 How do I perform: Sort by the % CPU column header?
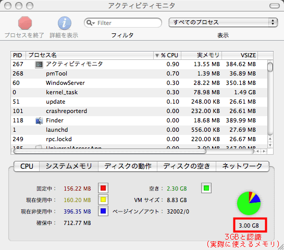pyautogui.click(x=167, y=55)
